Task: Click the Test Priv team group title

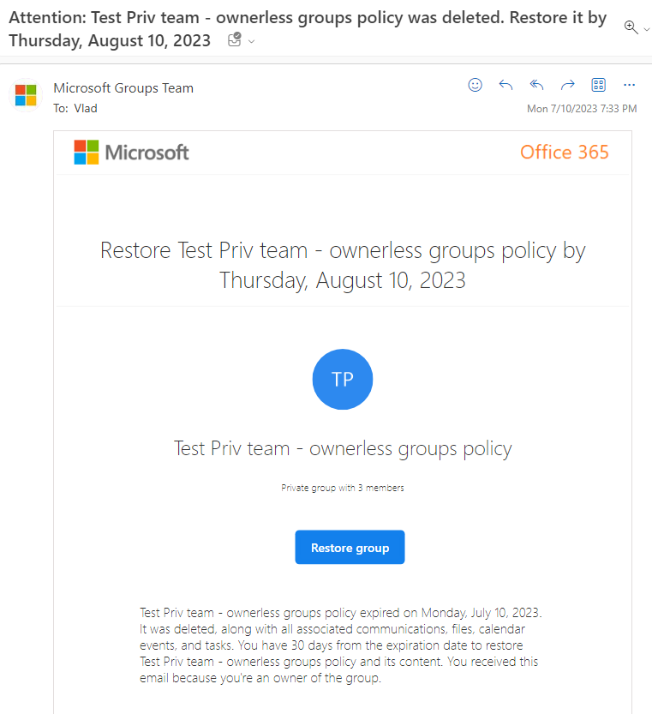Action: [343, 449]
